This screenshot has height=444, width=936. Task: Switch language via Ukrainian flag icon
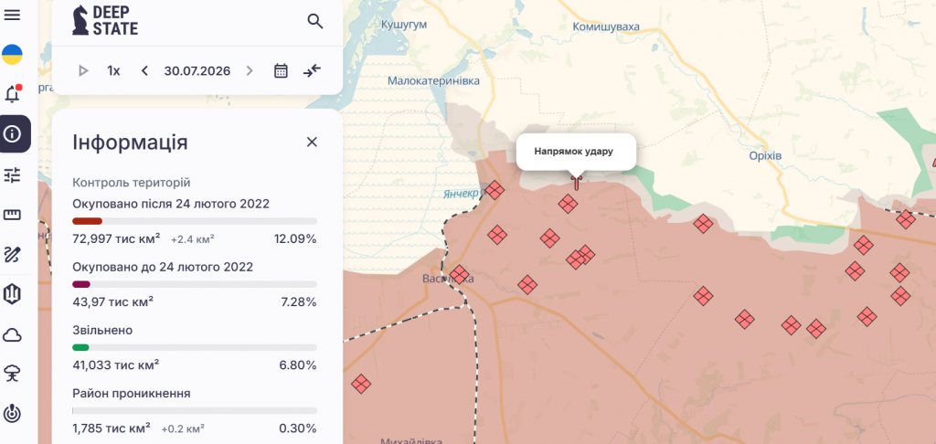12,55
